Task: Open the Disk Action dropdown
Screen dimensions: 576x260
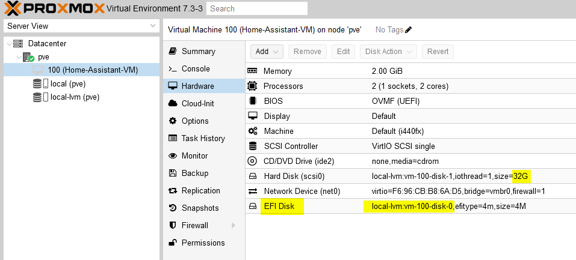Action: click(x=388, y=52)
